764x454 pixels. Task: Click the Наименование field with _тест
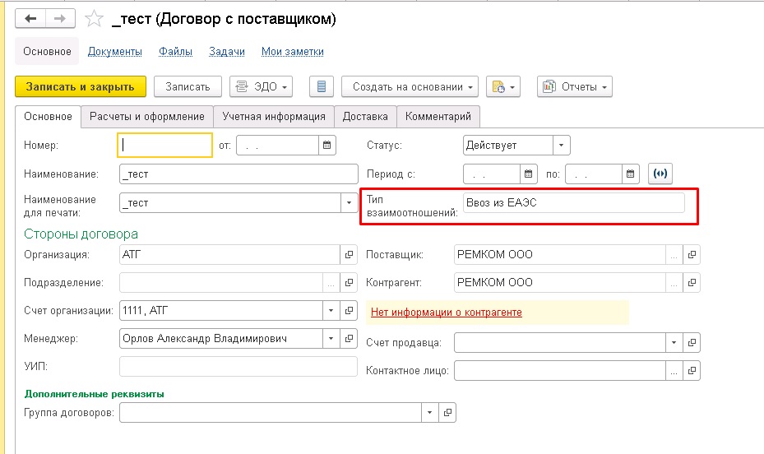coord(238,174)
